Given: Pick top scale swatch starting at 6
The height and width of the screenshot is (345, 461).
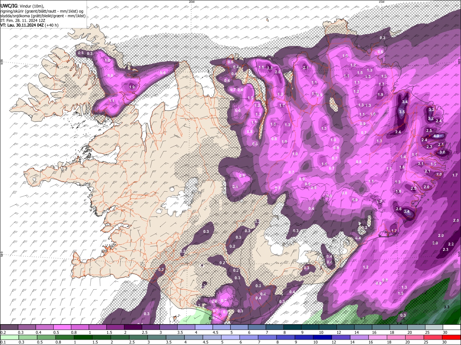Looking at the screenshot, I should [x=257, y=327].
